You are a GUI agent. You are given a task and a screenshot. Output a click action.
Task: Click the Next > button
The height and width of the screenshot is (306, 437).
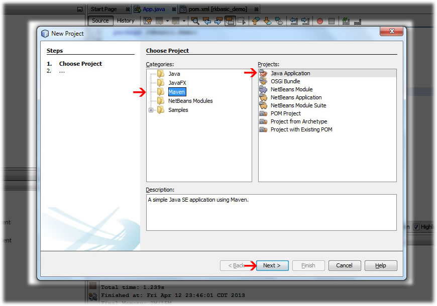[x=272, y=266]
